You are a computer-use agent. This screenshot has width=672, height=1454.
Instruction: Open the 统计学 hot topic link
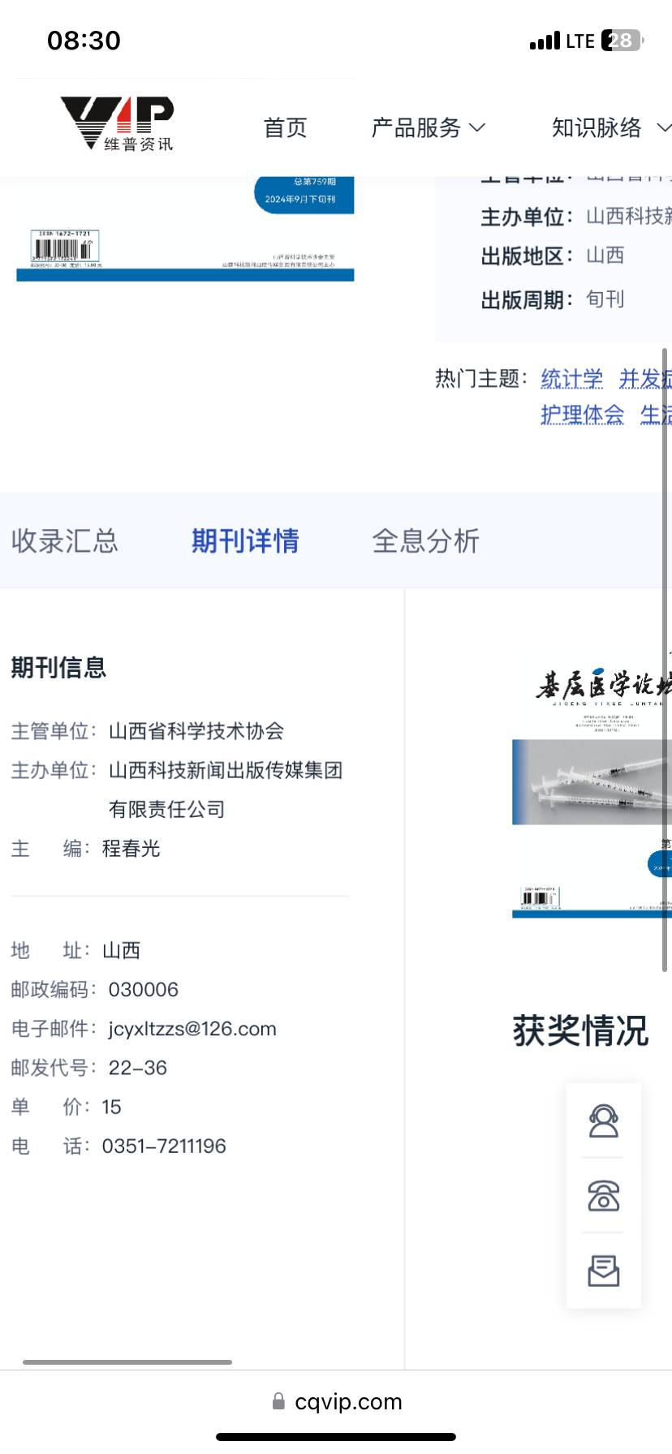(572, 378)
